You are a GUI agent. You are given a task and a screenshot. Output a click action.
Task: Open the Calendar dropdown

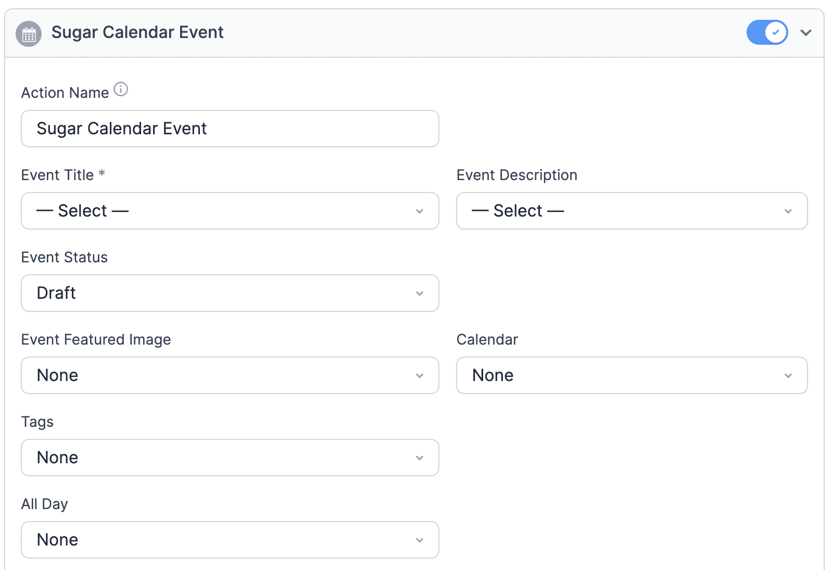tap(632, 375)
